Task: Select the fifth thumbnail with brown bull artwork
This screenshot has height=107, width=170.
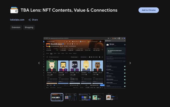Action: (112, 97)
